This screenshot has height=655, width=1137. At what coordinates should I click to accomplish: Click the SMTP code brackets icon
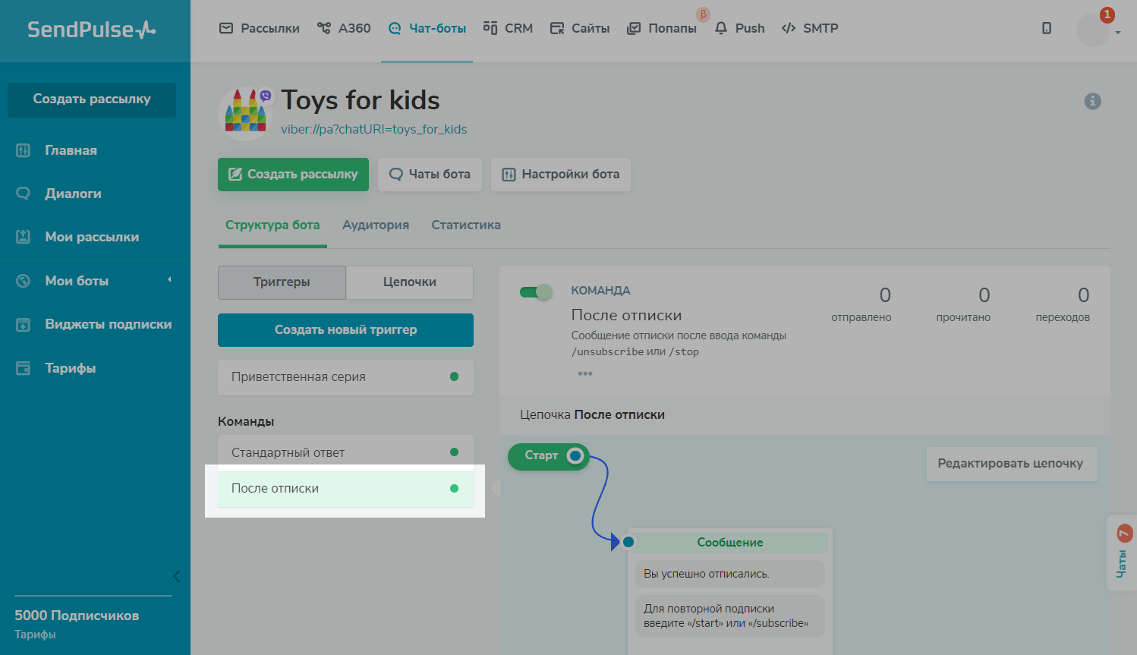(789, 28)
